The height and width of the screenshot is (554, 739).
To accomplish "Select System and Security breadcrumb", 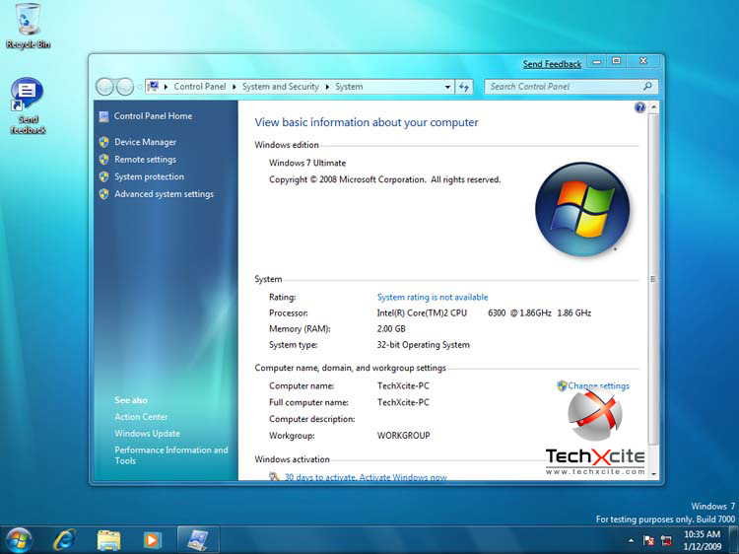I will click(281, 87).
